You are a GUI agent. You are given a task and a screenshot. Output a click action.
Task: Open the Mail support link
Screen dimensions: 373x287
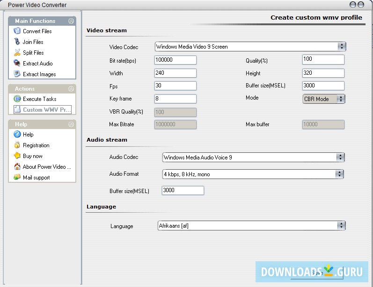pyautogui.click(x=37, y=178)
